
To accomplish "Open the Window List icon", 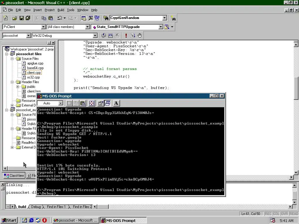I will [97, 18].
